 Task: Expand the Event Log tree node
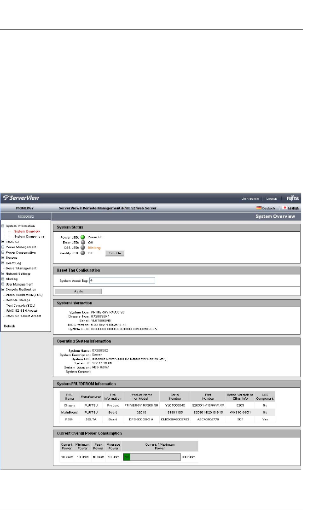coord(3,263)
